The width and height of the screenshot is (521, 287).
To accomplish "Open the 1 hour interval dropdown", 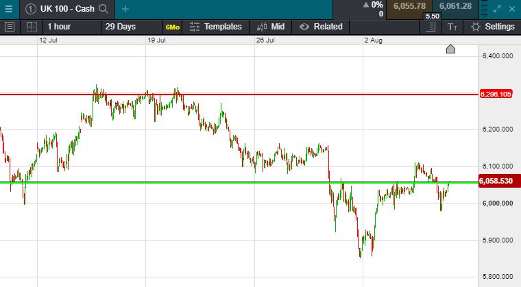I will coord(58,27).
